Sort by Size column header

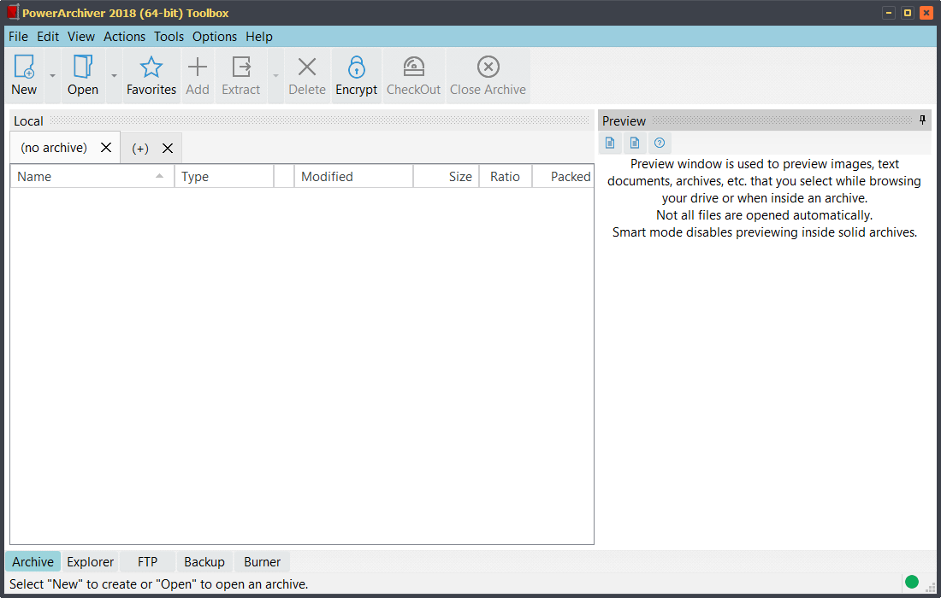tap(446, 177)
